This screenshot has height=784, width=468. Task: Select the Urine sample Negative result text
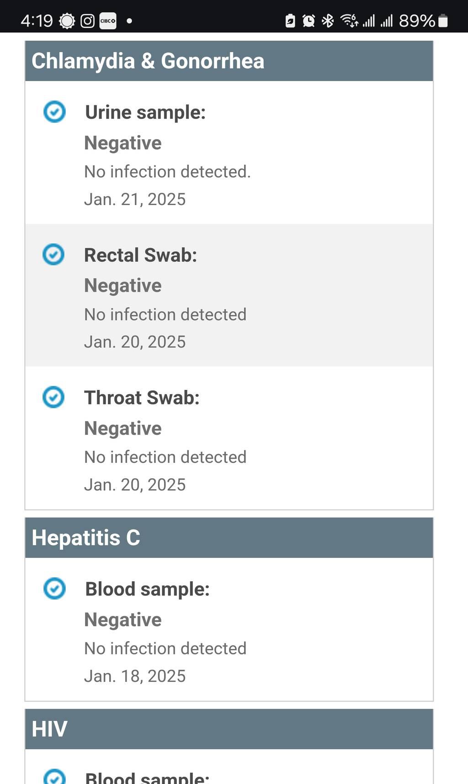(x=123, y=143)
